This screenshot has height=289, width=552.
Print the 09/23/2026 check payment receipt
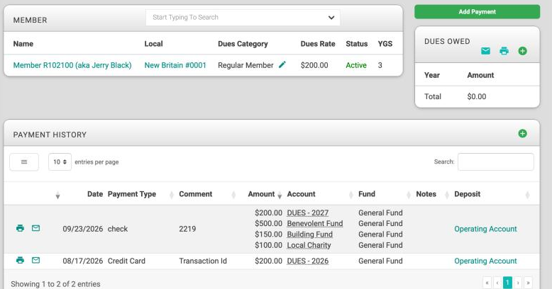tap(20, 228)
